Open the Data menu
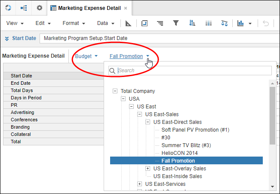 coord(106,23)
